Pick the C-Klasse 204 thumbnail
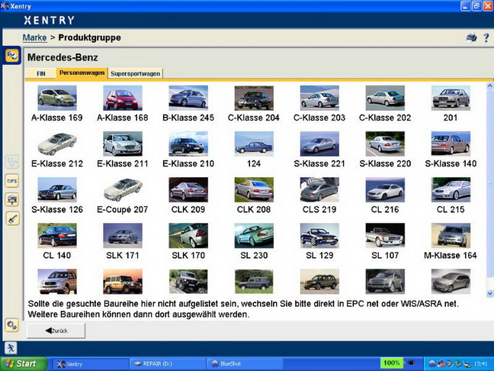The width and height of the screenshot is (494, 371). tap(254, 98)
